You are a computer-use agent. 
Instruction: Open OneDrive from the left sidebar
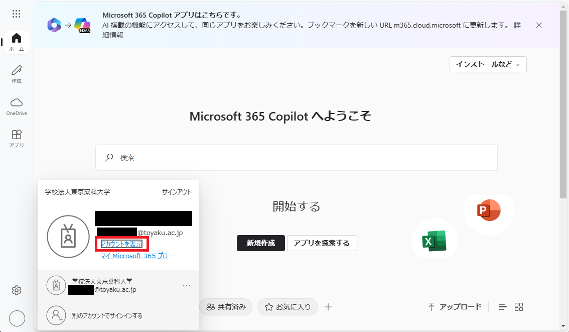(17, 105)
